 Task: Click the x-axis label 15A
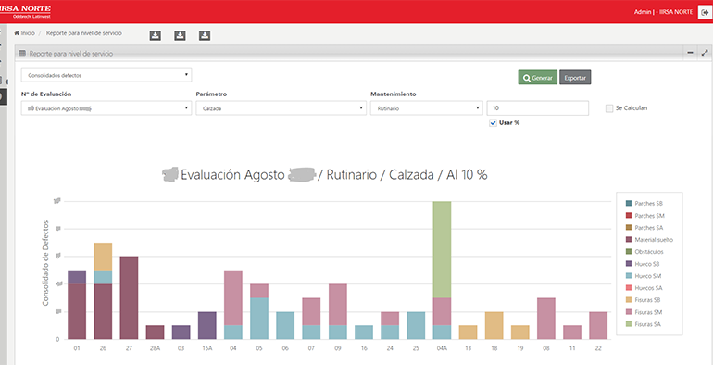click(x=206, y=347)
